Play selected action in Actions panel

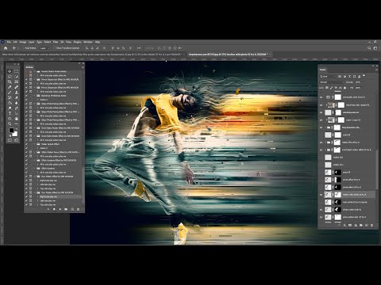pos(60,209)
